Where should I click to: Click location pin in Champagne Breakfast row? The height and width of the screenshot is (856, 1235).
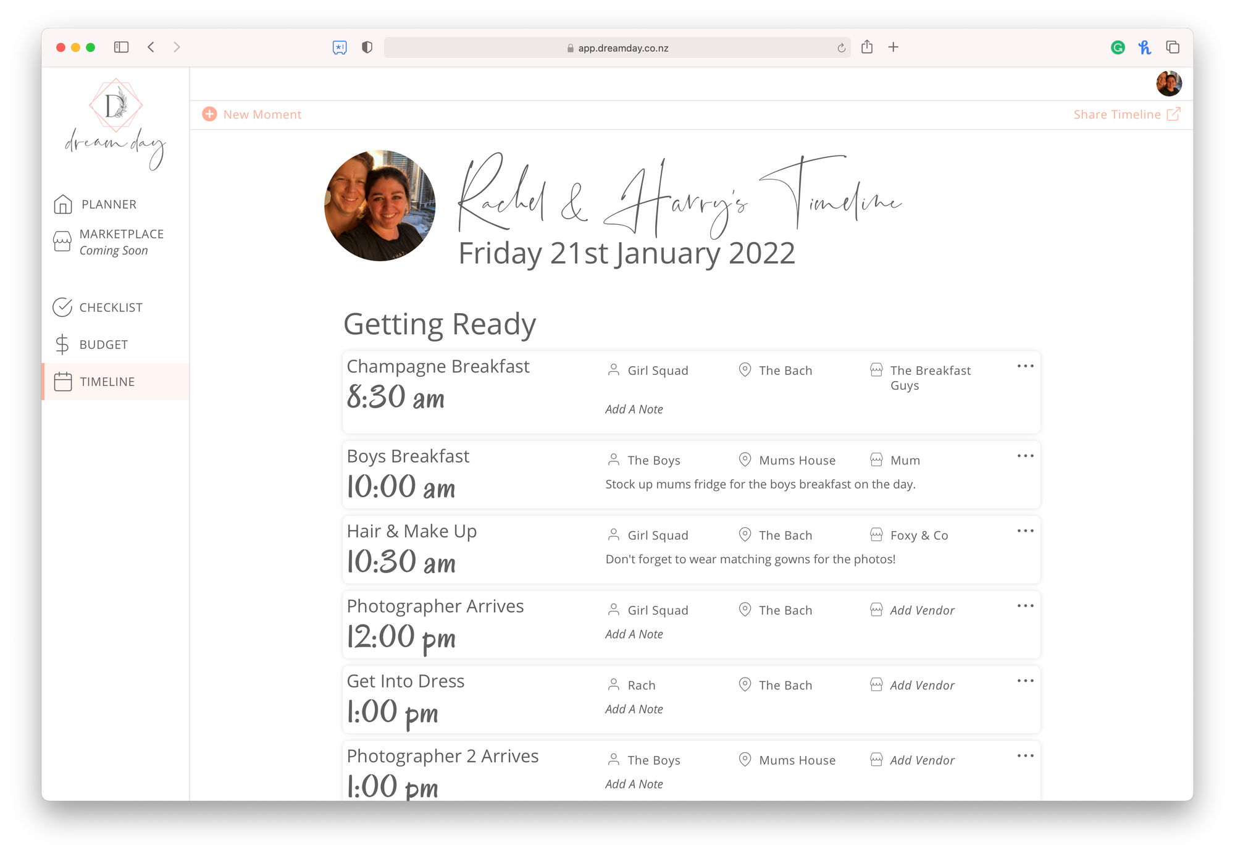pos(745,370)
